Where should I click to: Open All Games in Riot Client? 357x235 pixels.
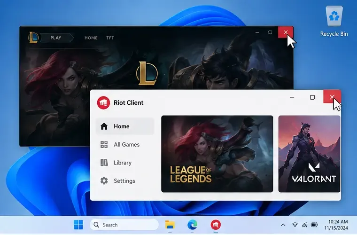[125, 144]
